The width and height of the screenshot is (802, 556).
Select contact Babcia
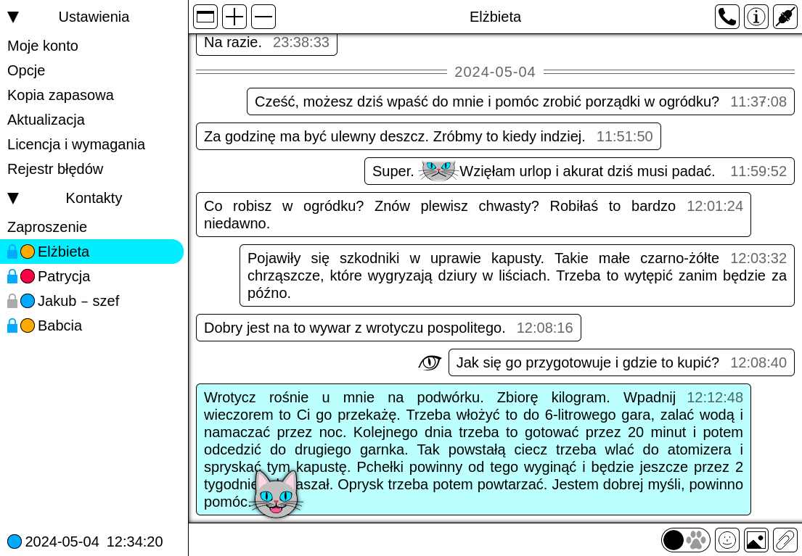coord(92,325)
